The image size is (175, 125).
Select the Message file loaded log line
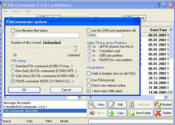(45, 103)
